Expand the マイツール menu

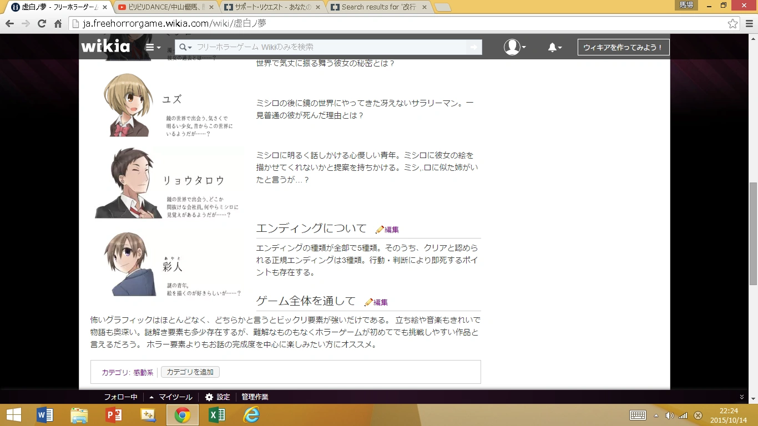[171, 397]
